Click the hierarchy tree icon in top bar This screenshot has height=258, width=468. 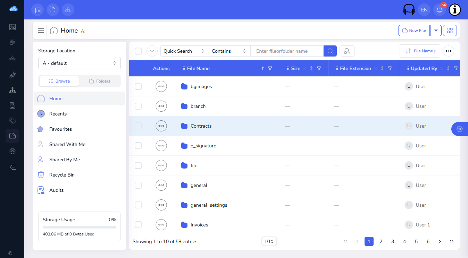68,10
